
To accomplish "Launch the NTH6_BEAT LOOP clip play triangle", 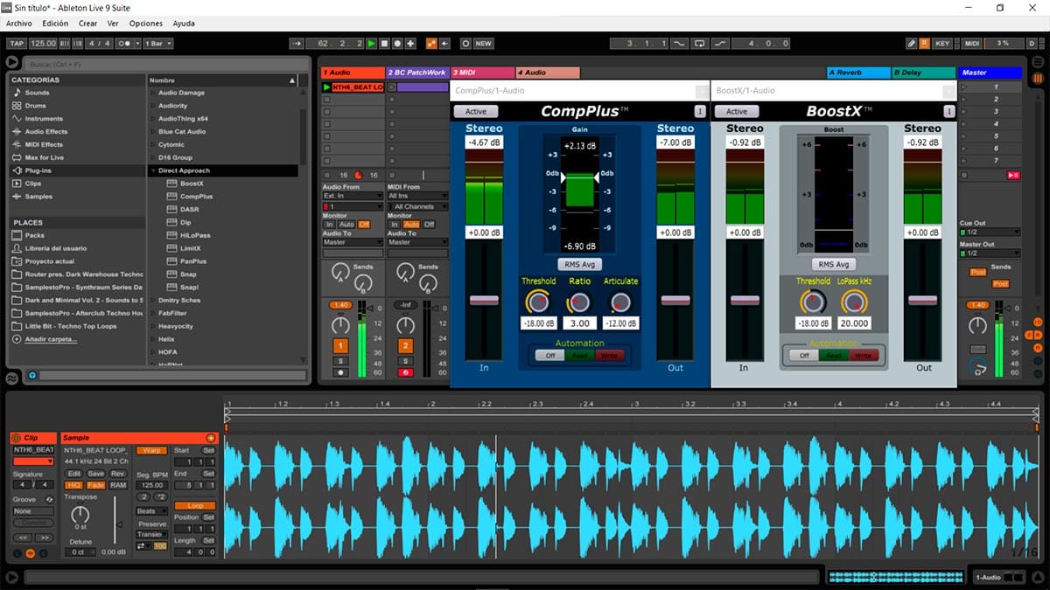I will point(327,87).
